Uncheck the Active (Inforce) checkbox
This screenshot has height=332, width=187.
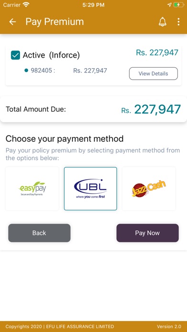click(15, 55)
